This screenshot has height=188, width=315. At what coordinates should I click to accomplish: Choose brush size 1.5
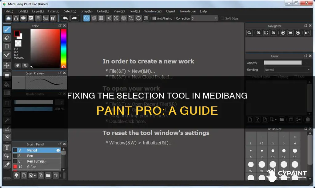pyautogui.click(x=261, y=139)
